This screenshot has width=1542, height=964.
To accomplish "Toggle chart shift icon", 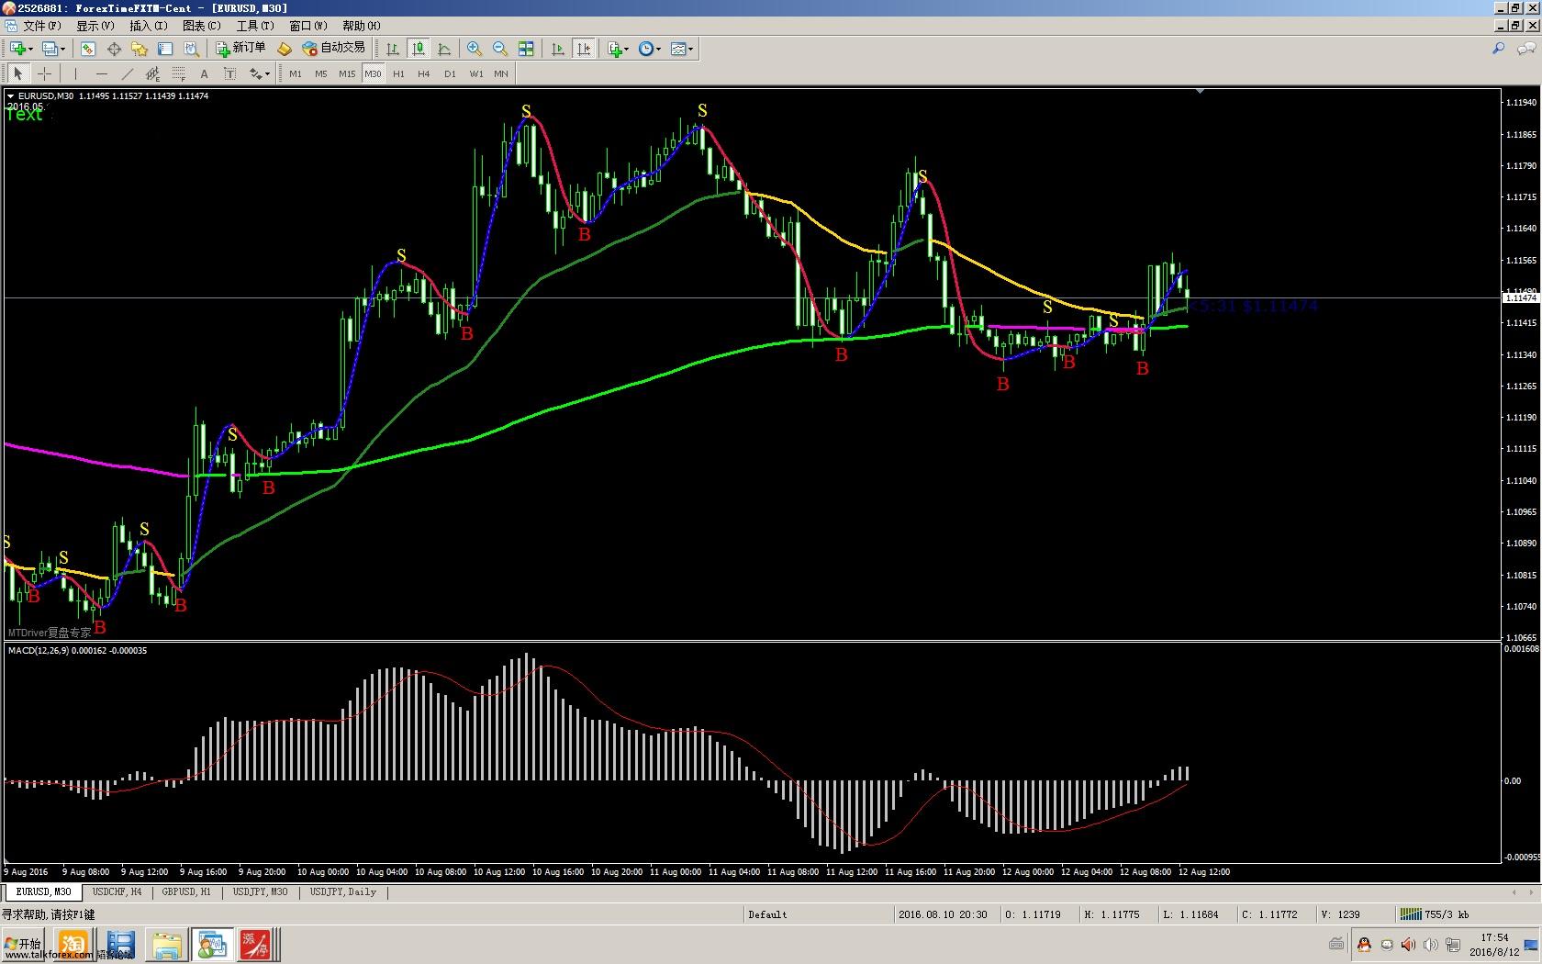I will point(584,49).
